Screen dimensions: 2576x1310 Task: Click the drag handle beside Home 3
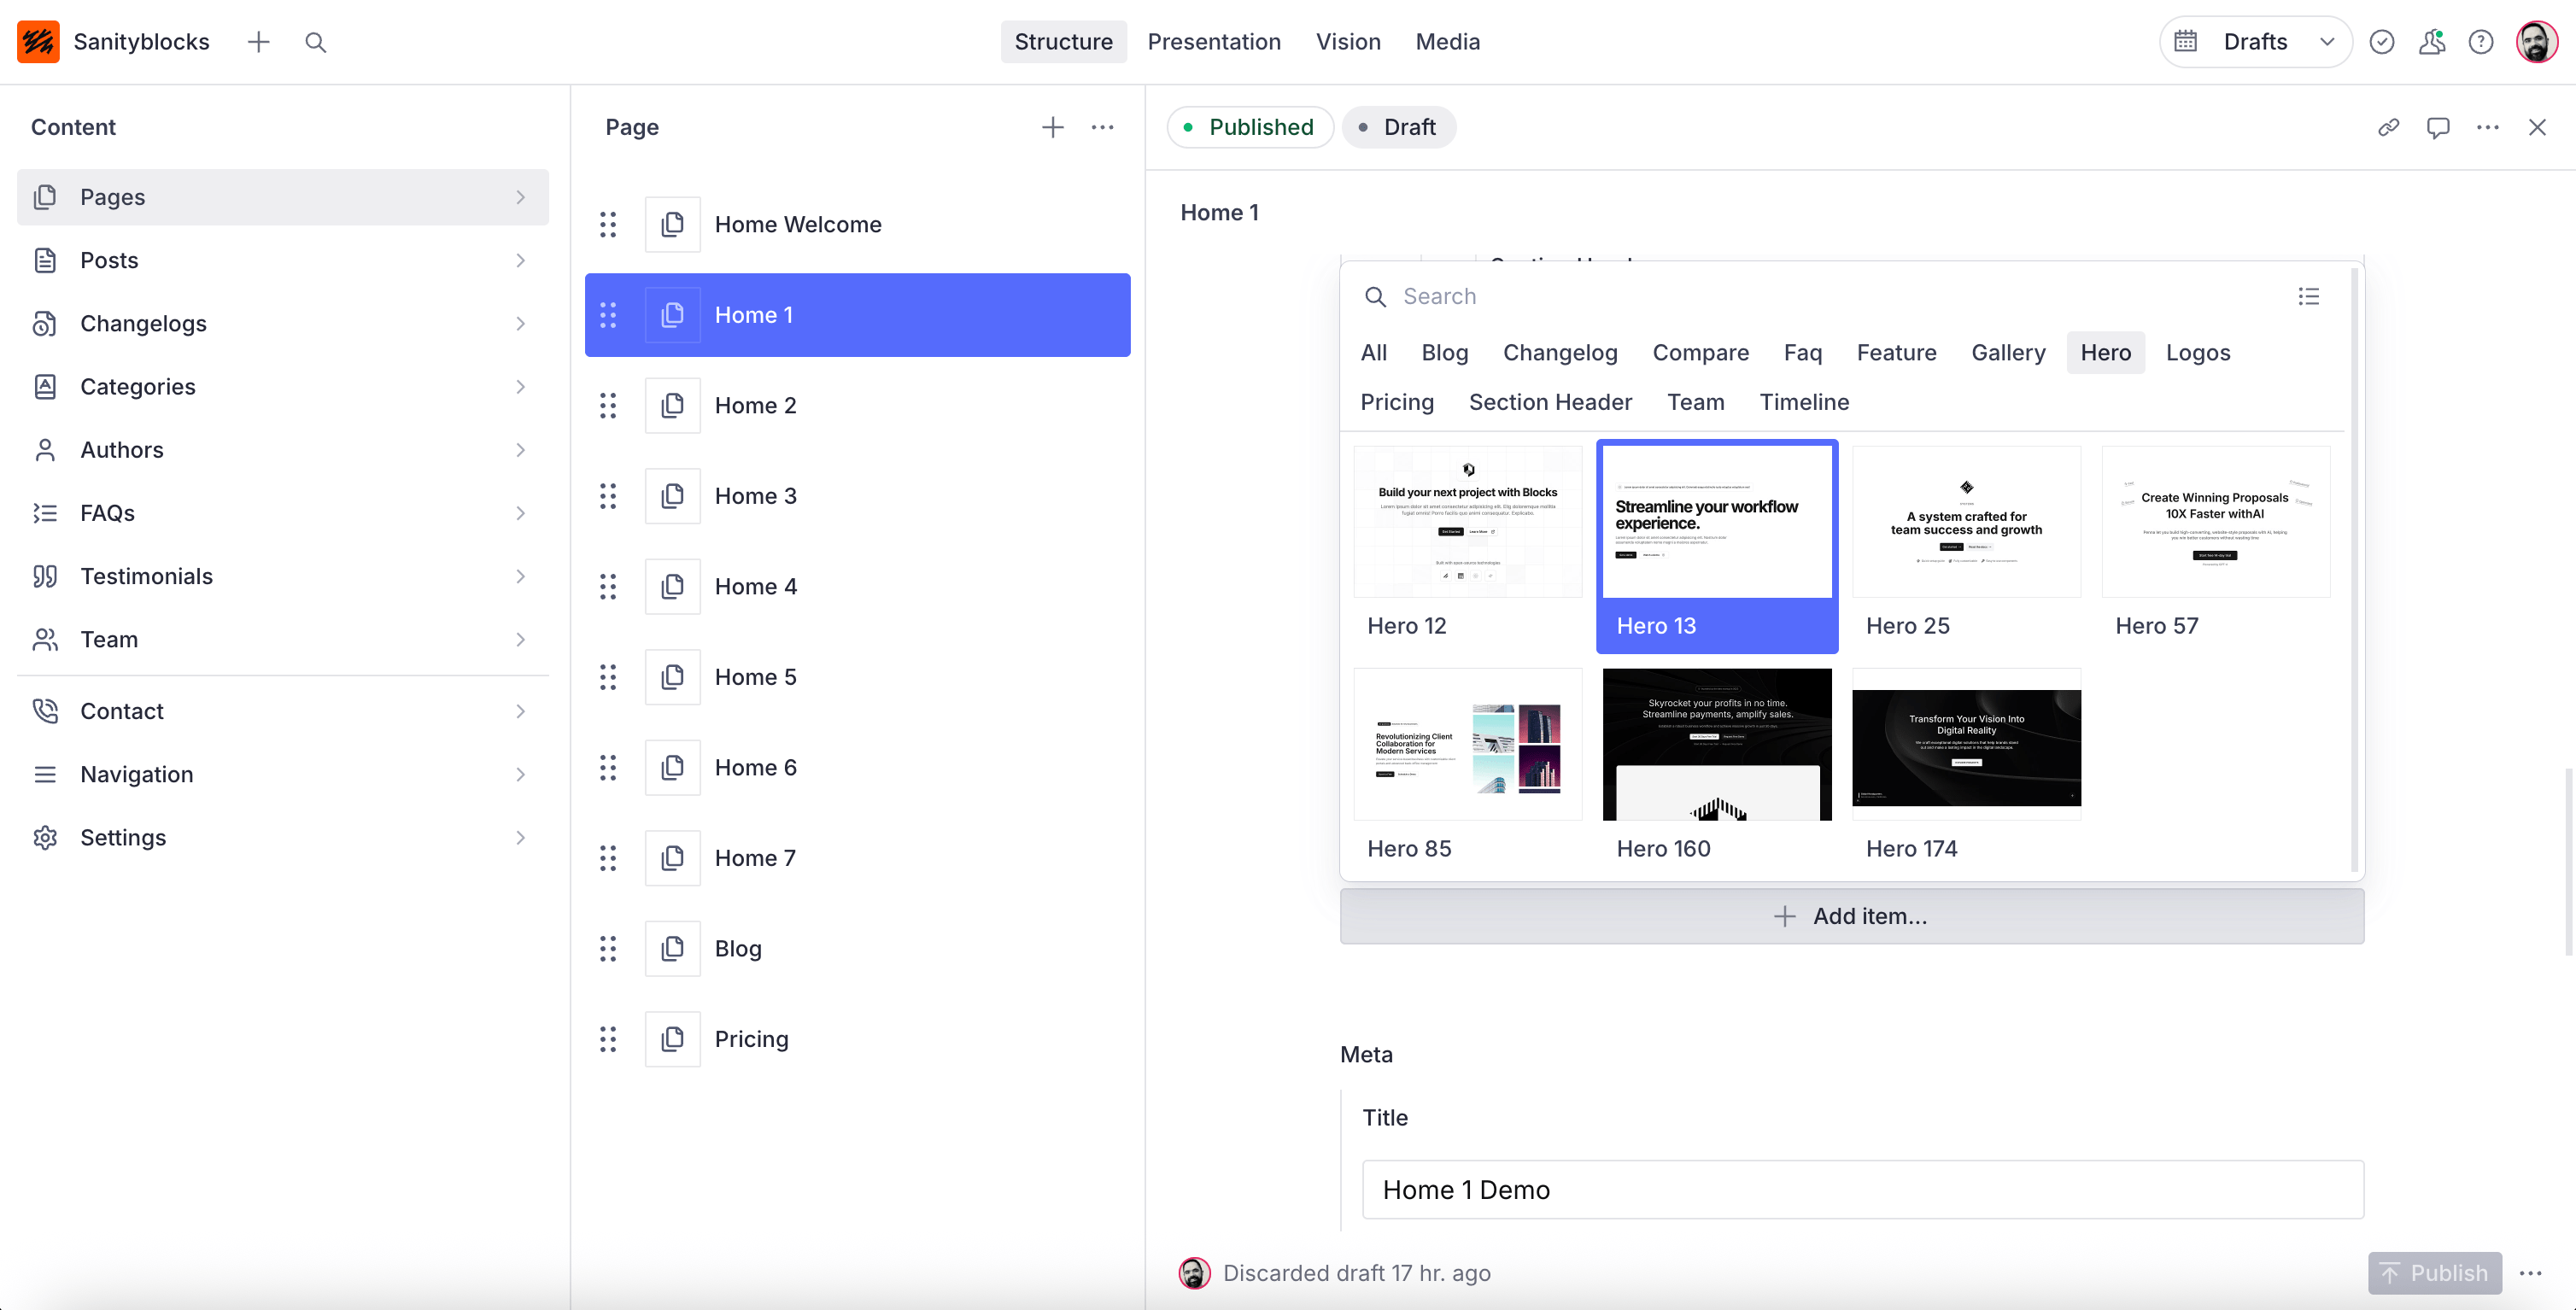coord(608,496)
